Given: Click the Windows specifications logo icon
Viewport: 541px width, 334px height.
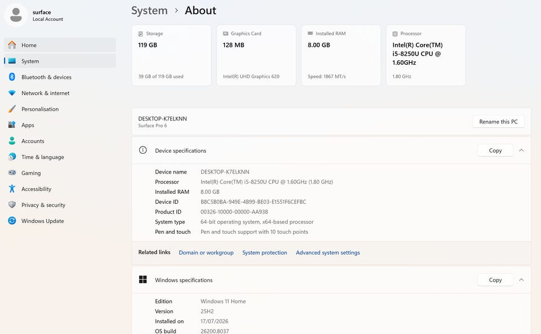Looking at the screenshot, I should pyautogui.click(x=143, y=279).
